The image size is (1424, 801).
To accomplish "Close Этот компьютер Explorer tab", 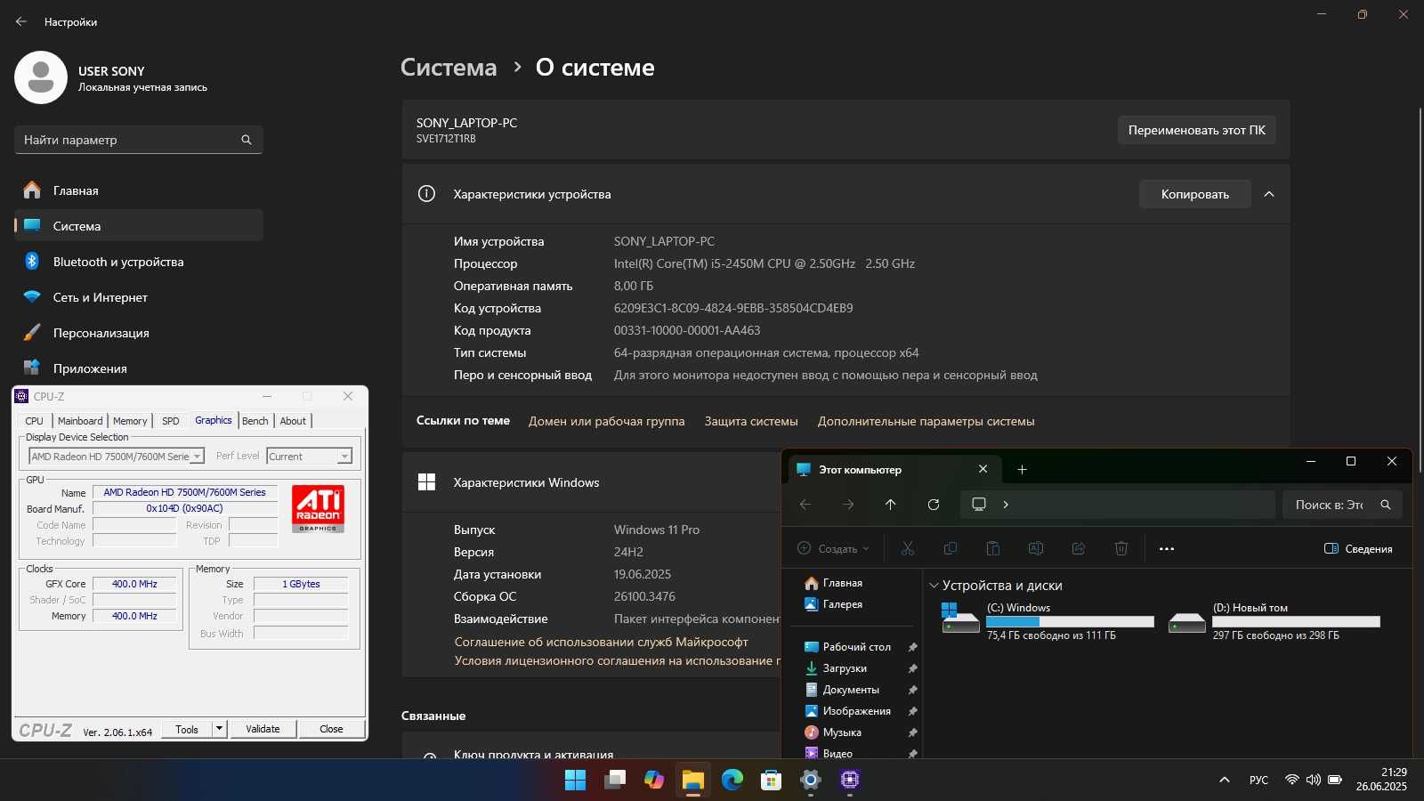I will click(983, 469).
